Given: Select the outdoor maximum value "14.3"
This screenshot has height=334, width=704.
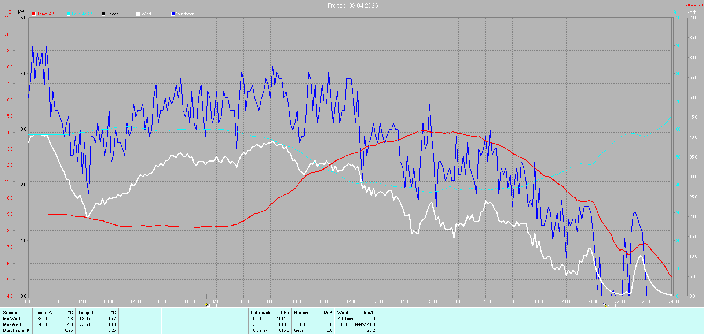Looking at the screenshot, I should pos(69,324).
